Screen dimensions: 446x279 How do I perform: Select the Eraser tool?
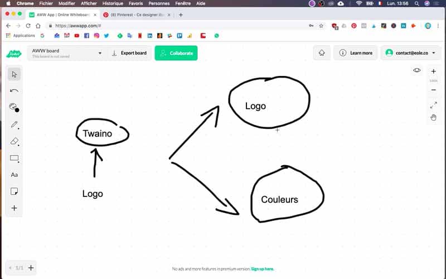[x=14, y=141]
